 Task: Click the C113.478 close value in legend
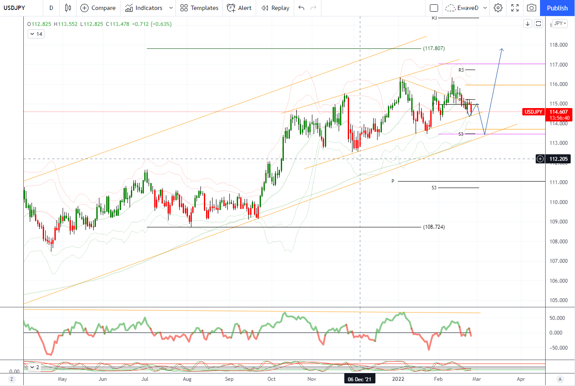point(117,24)
